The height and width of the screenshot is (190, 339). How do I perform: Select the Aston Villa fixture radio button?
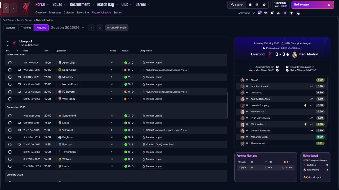pos(10,63)
